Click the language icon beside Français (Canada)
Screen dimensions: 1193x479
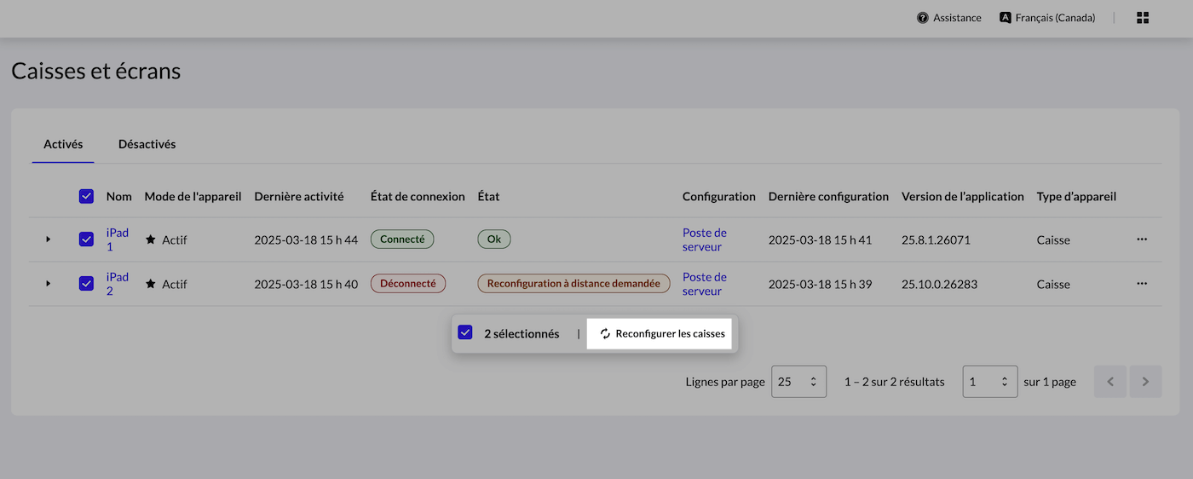pyautogui.click(x=1006, y=18)
